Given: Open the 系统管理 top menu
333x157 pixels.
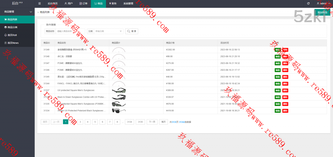Looking at the screenshot, I should 128,4.
